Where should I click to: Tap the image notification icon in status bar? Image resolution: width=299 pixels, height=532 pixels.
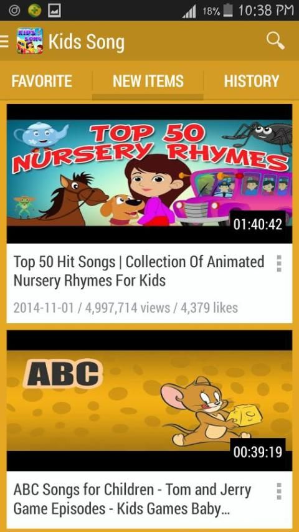pos(55,11)
